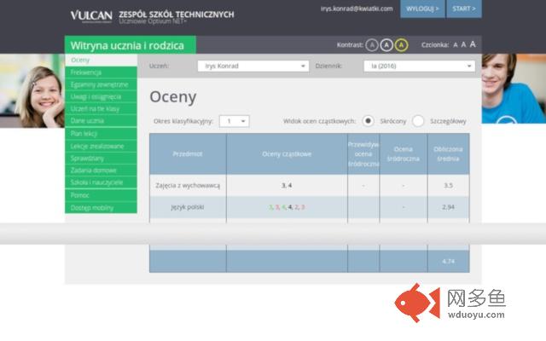Select the white contrast circle icon

[386, 45]
